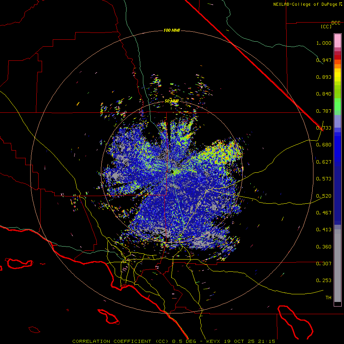Click the 21:15 timestamp
Image resolution: width=344 pixels, height=344 pixels.
266,341
